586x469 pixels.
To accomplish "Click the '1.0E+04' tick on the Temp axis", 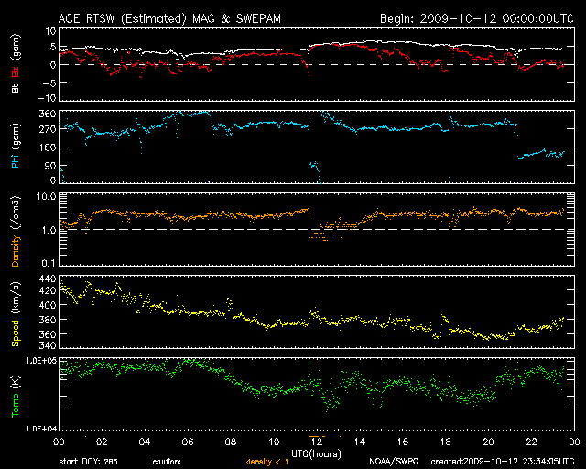I will point(40,429).
